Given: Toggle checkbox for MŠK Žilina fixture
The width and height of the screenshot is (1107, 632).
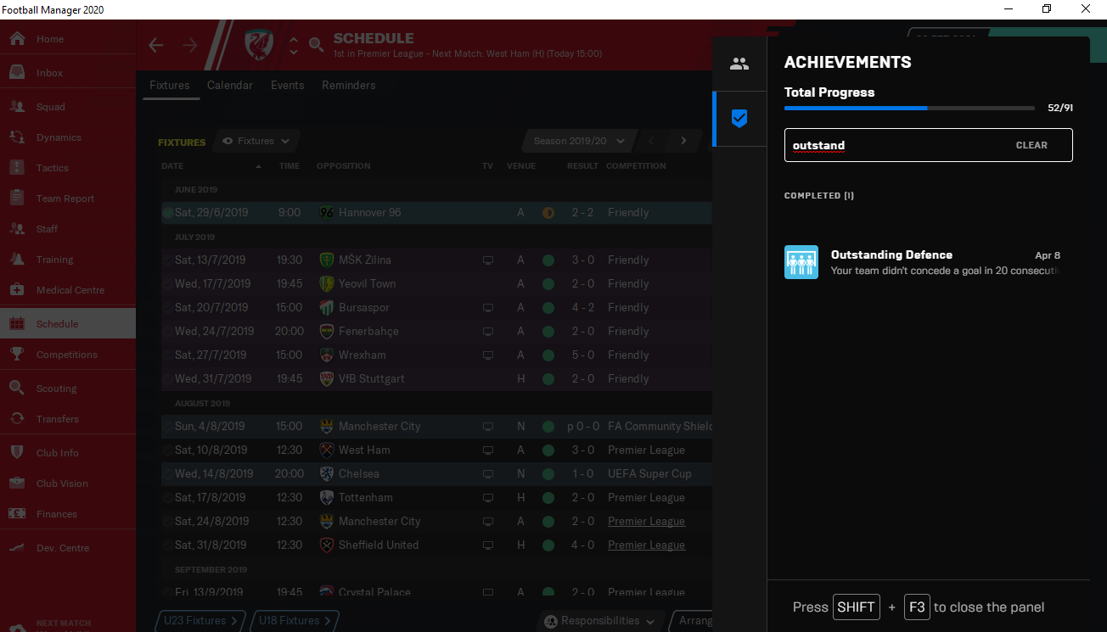Looking at the screenshot, I should (167, 260).
